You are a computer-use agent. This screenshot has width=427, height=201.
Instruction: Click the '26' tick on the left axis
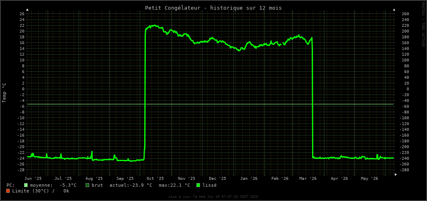tap(22, 14)
